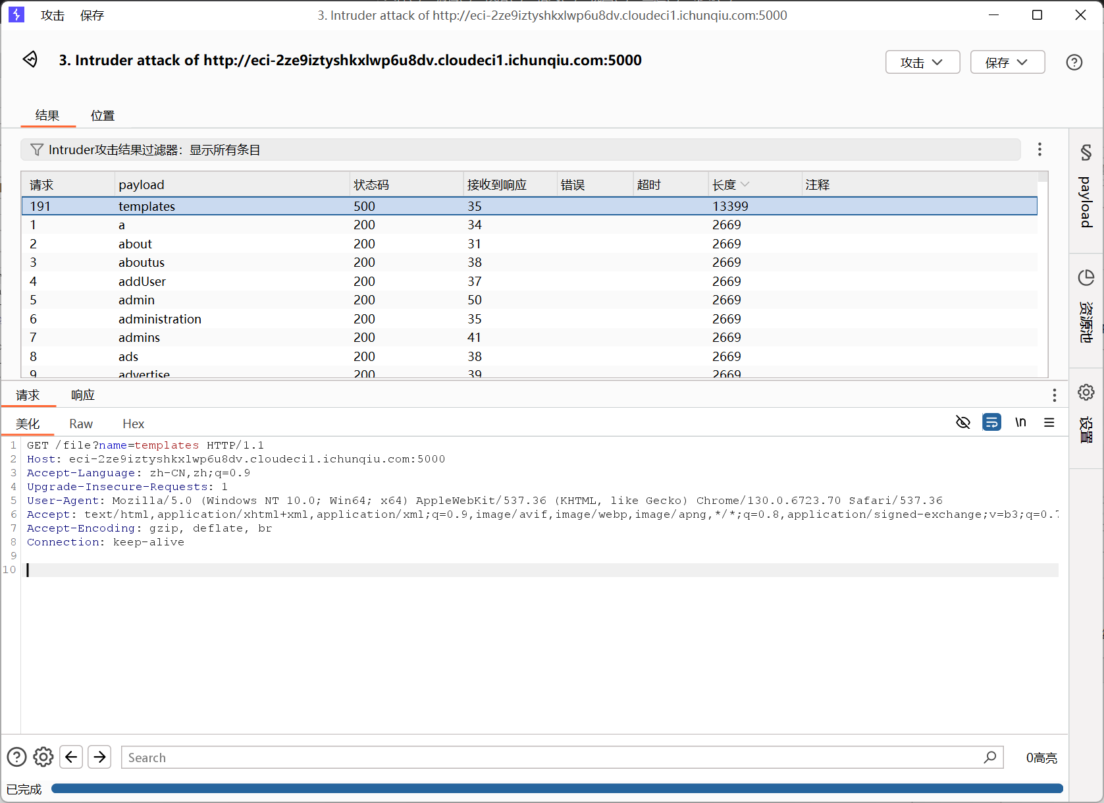This screenshot has height=803, width=1104.
Task: Toggle line wrap in request editor
Action: click(x=991, y=422)
